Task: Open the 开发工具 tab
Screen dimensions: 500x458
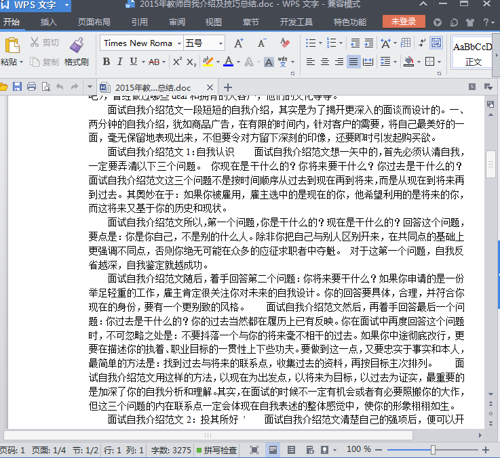Action: [x=296, y=22]
